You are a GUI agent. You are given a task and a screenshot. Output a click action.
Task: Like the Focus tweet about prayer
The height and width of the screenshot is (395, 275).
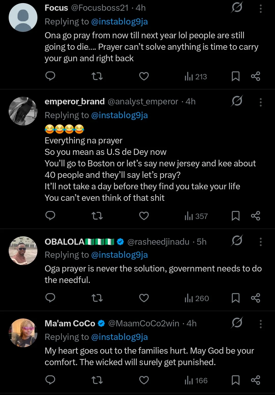pos(144,76)
